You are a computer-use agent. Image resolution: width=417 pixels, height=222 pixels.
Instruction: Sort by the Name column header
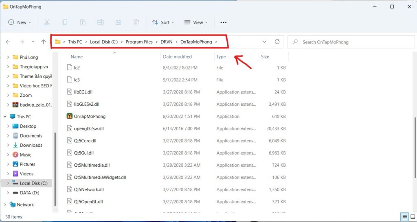point(77,57)
